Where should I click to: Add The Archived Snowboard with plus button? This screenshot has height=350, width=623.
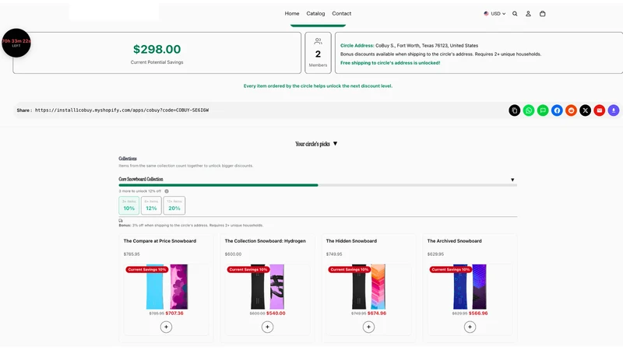[470, 327]
